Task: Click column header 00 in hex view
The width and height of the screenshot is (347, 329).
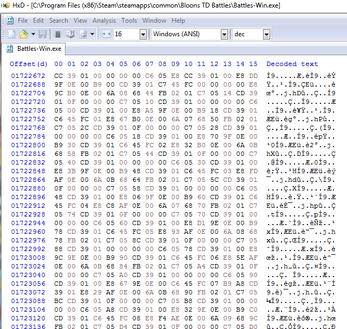Action: tap(58, 64)
